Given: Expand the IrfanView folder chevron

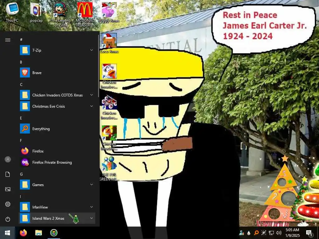Looking at the screenshot, I should pos(92,207).
